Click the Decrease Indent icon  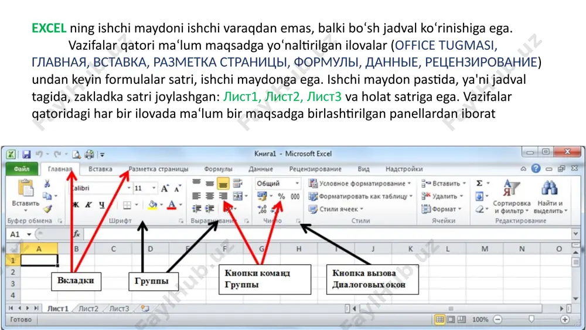[x=196, y=209]
